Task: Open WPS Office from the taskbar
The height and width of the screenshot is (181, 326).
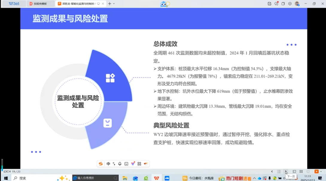Action: [156, 178]
